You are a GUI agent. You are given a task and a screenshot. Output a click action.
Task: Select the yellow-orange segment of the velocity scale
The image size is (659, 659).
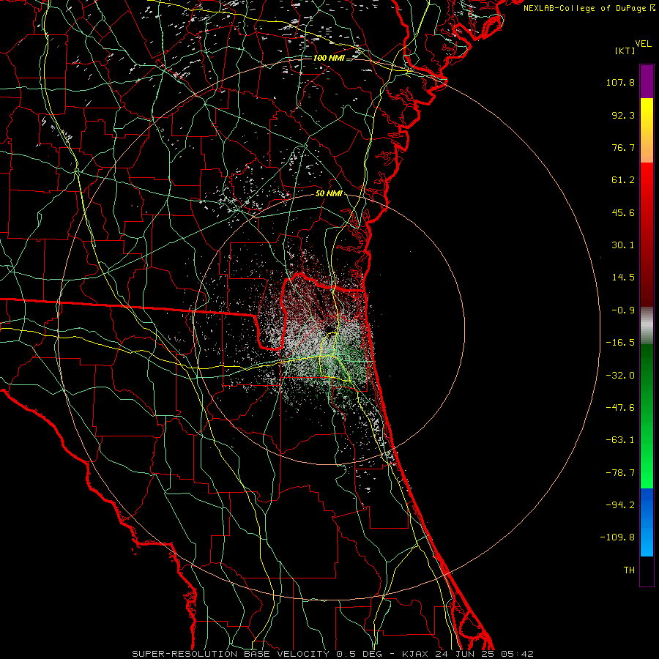tap(647, 130)
